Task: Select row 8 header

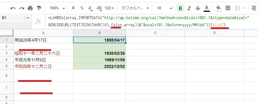Action: point(7,97)
